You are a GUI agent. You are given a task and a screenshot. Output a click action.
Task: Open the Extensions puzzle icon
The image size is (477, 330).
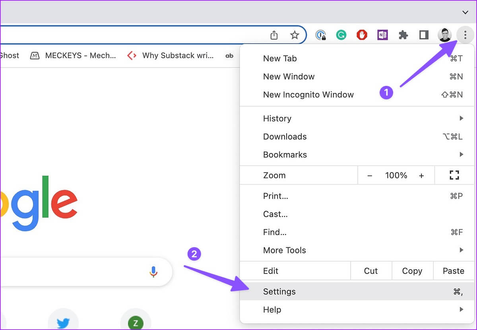pyautogui.click(x=403, y=35)
